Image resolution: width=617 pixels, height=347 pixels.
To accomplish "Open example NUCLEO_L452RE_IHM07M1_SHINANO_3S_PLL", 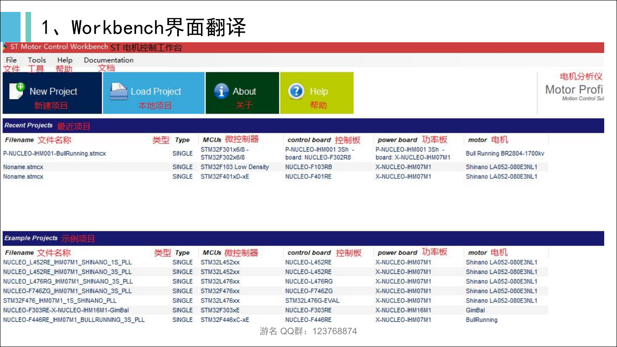I will [x=67, y=272].
